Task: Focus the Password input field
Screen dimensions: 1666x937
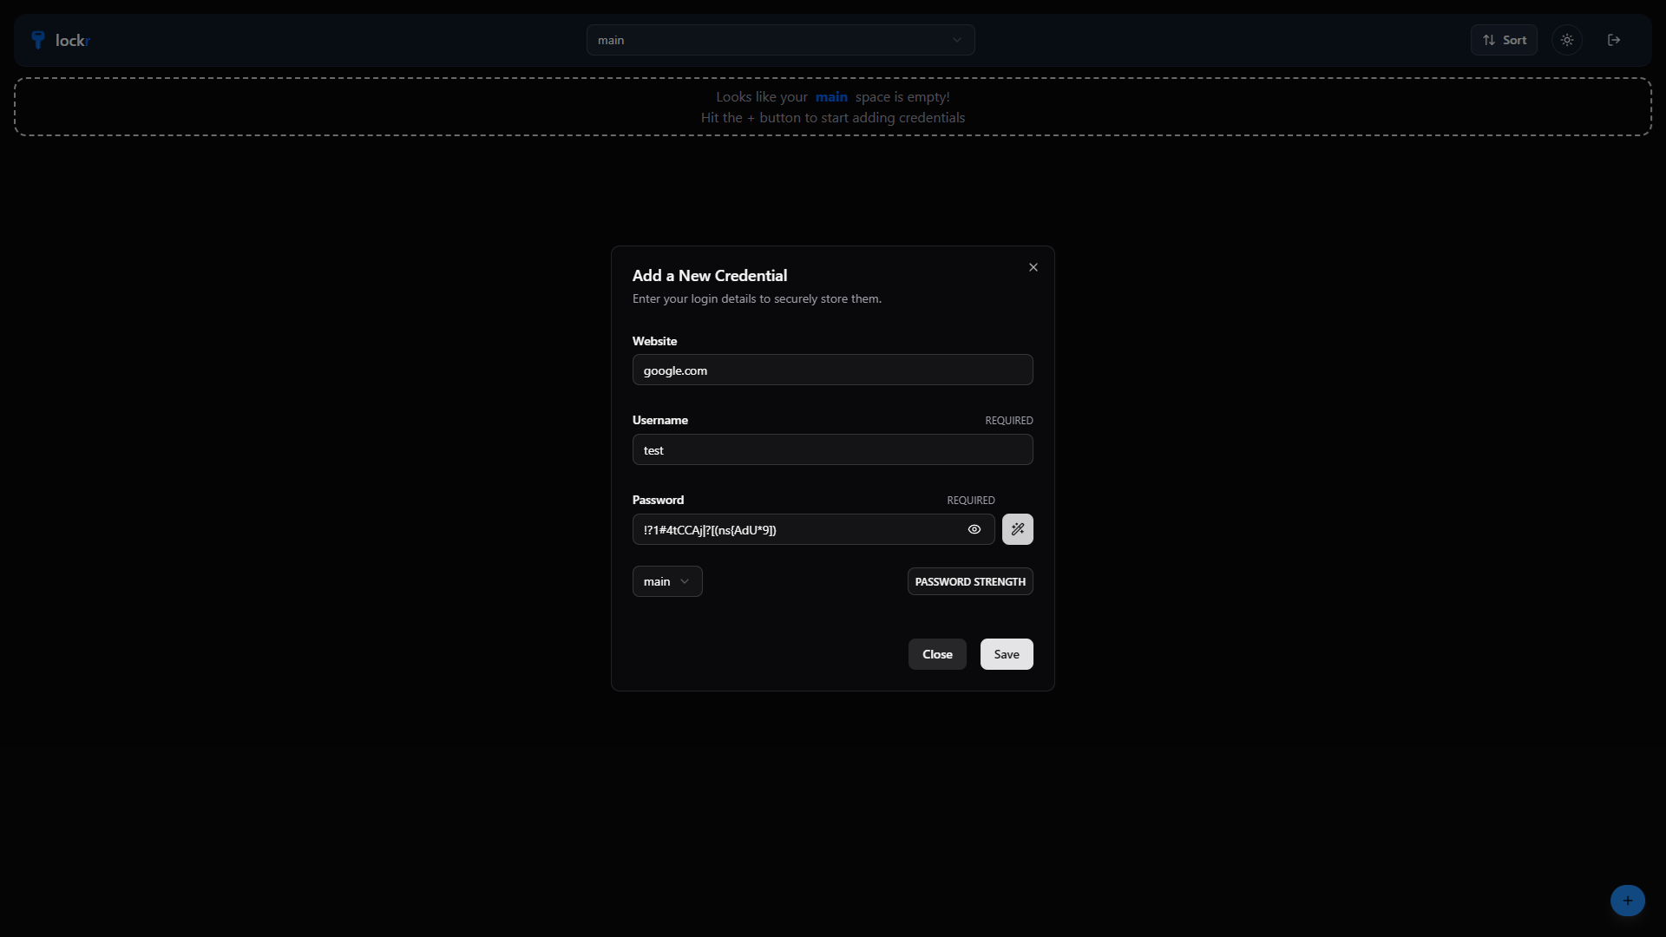Action: 813,529
